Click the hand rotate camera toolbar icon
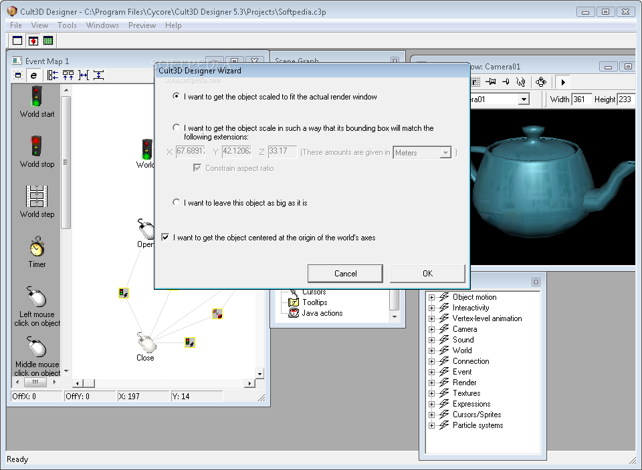642x470 pixels. (520, 82)
